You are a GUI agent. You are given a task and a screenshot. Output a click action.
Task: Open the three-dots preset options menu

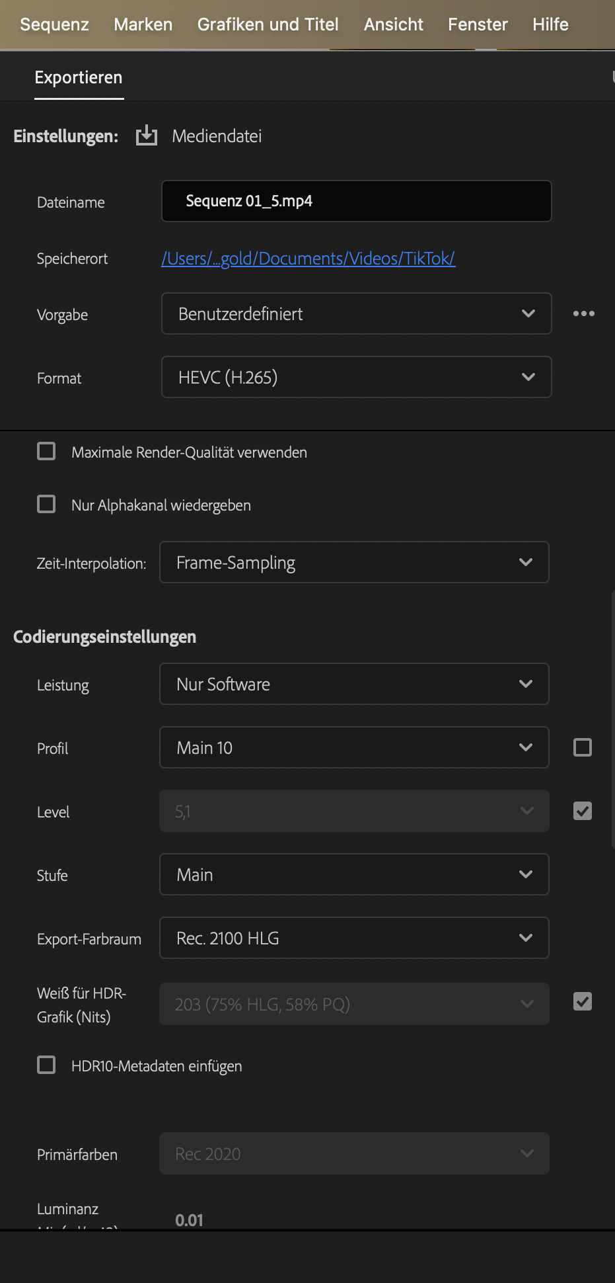click(583, 313)
